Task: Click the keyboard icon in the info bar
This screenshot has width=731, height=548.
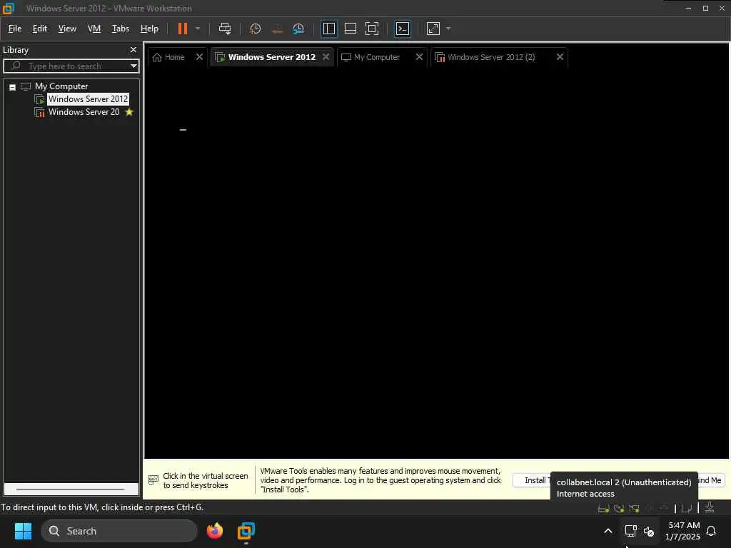Action: pos(153,480)
